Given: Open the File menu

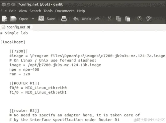Looking at the screenshot, I should pos(4,11).
